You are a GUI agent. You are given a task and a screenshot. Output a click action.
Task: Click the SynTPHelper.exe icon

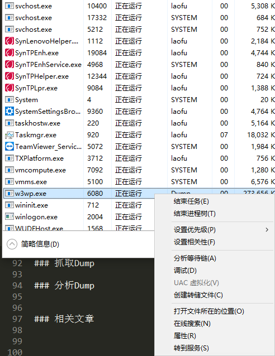point(10,76)
